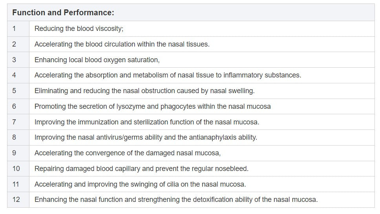Click the number 3 cell
380x214 pixels.
click(x=14, y=60)
